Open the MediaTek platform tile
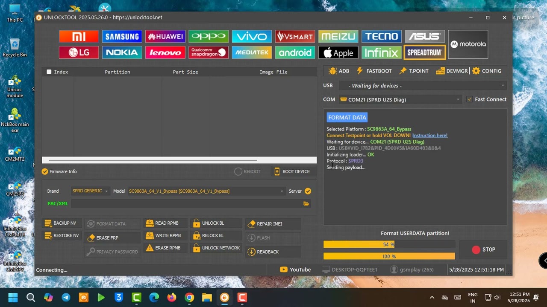Viewport: 547px width, 307px height. pos(252,52)
